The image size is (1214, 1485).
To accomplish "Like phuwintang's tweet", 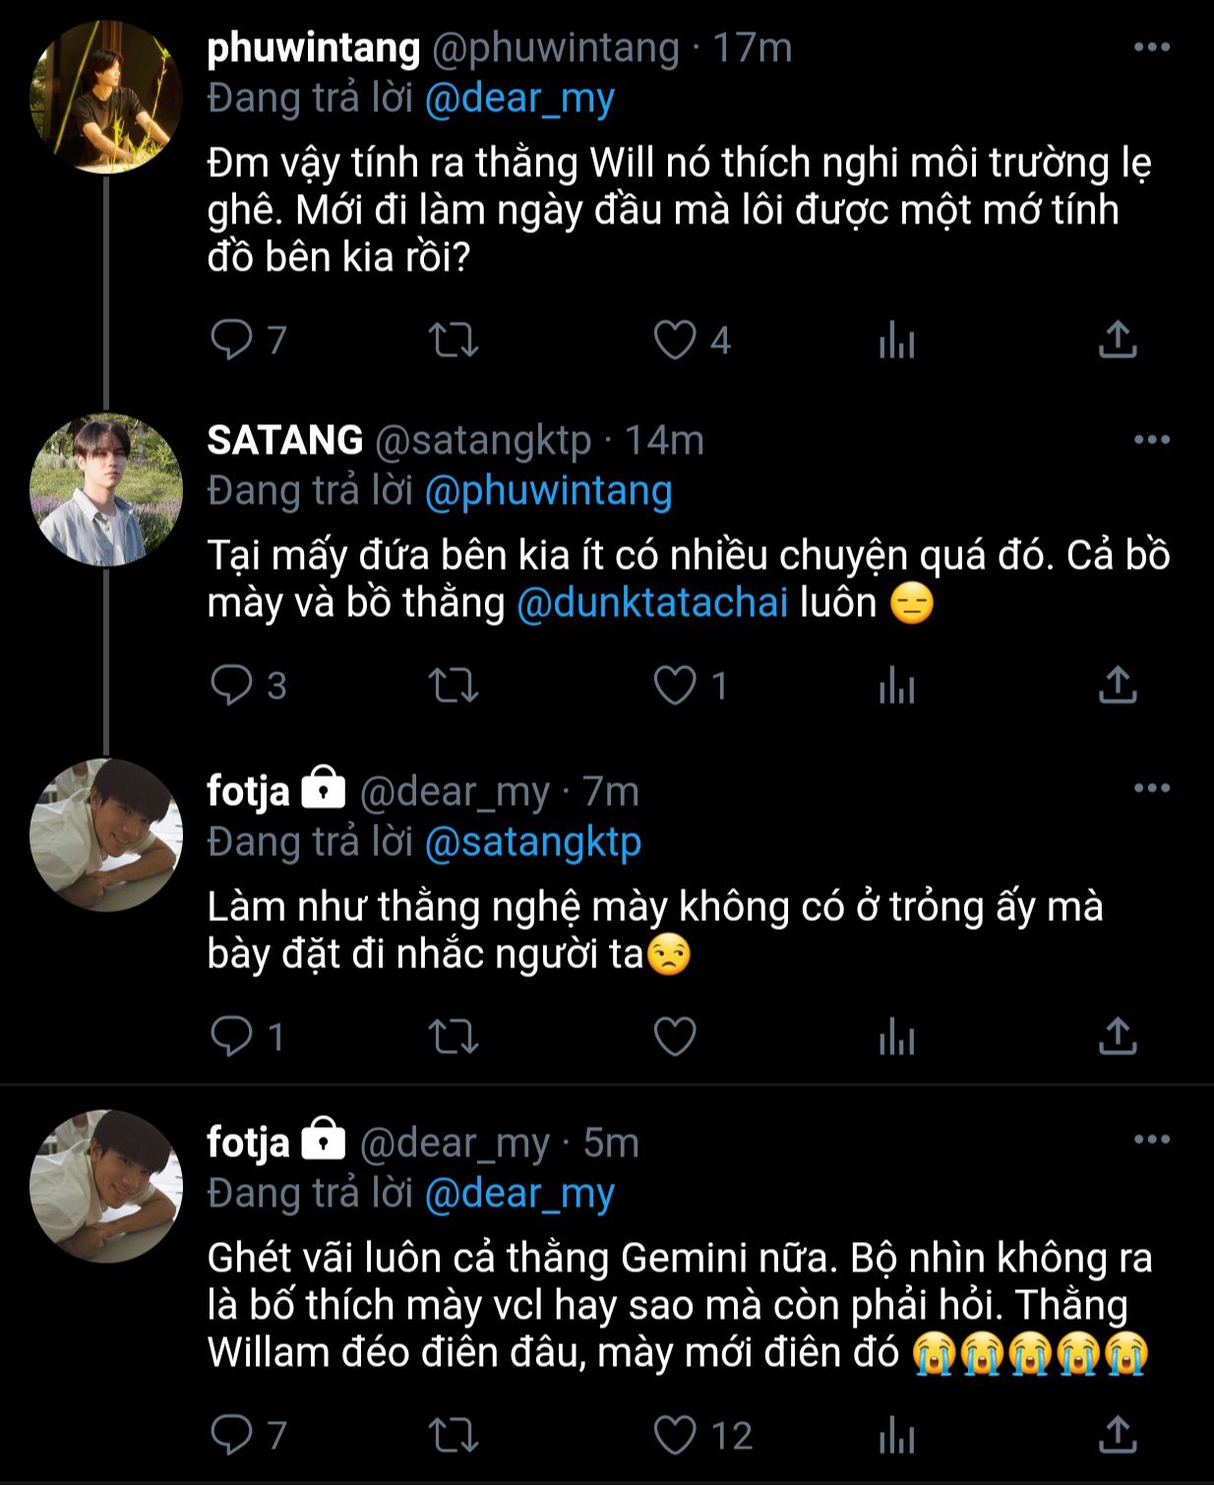I will tap(675, 340).
